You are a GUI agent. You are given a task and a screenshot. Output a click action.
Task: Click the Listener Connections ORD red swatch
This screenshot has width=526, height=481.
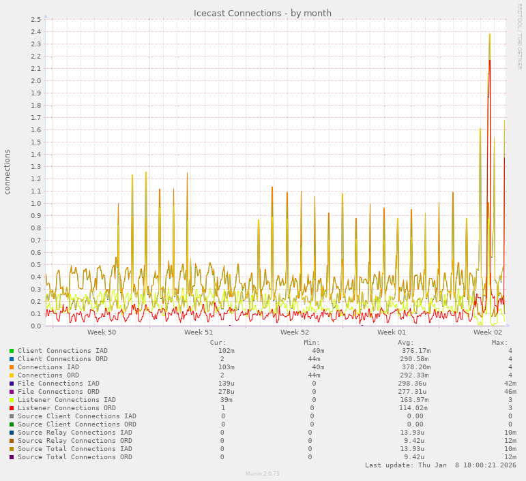point(12,408)
